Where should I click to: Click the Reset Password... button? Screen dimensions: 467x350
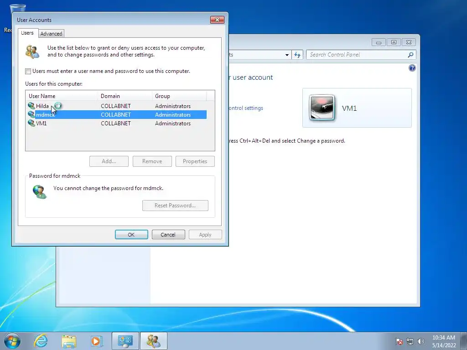[175, 206]
